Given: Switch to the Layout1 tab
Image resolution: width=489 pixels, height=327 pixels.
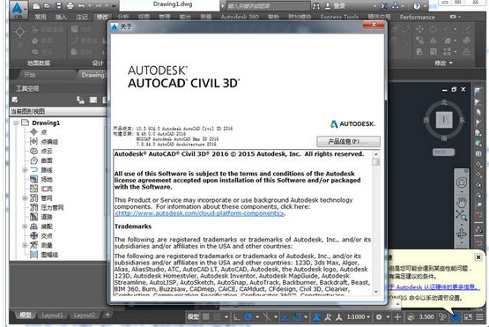Looking at the screenshot, I should 52,316.
